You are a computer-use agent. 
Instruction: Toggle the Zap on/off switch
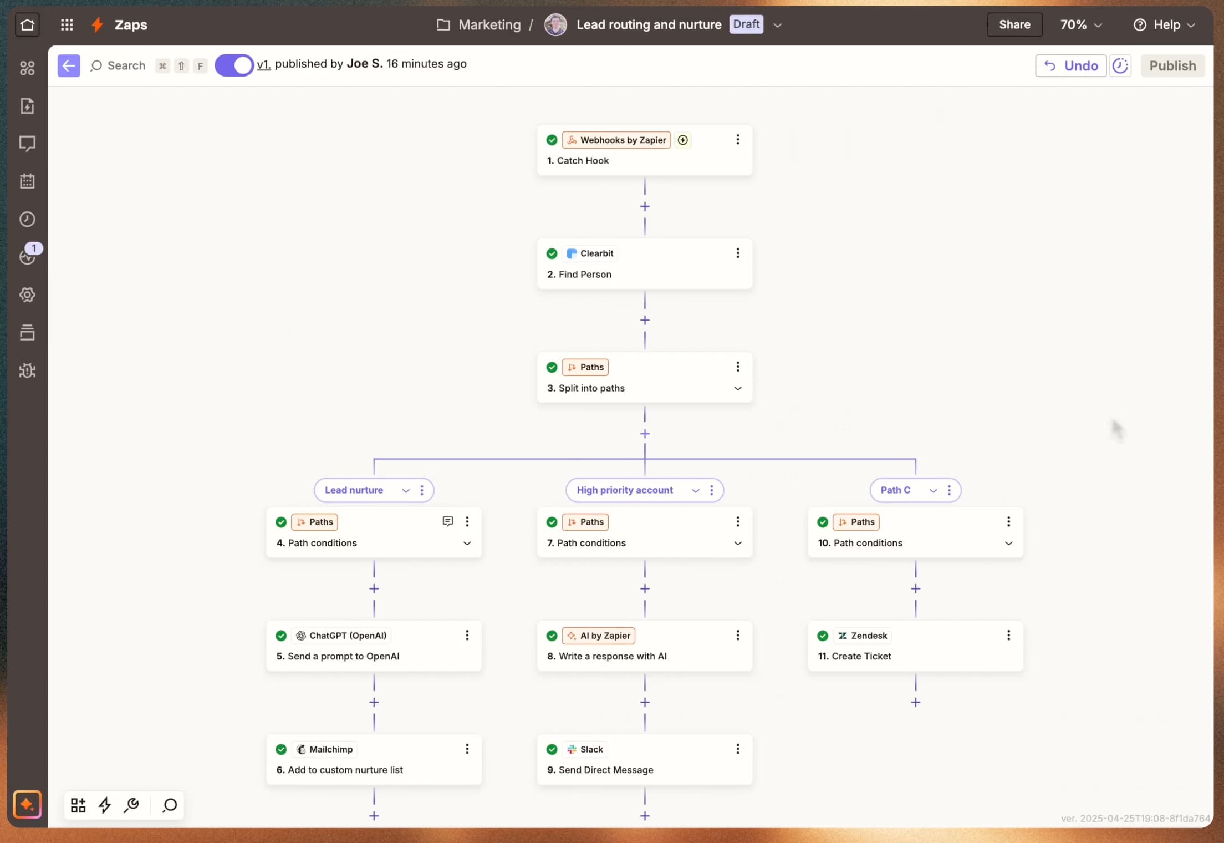pos(234,65)
